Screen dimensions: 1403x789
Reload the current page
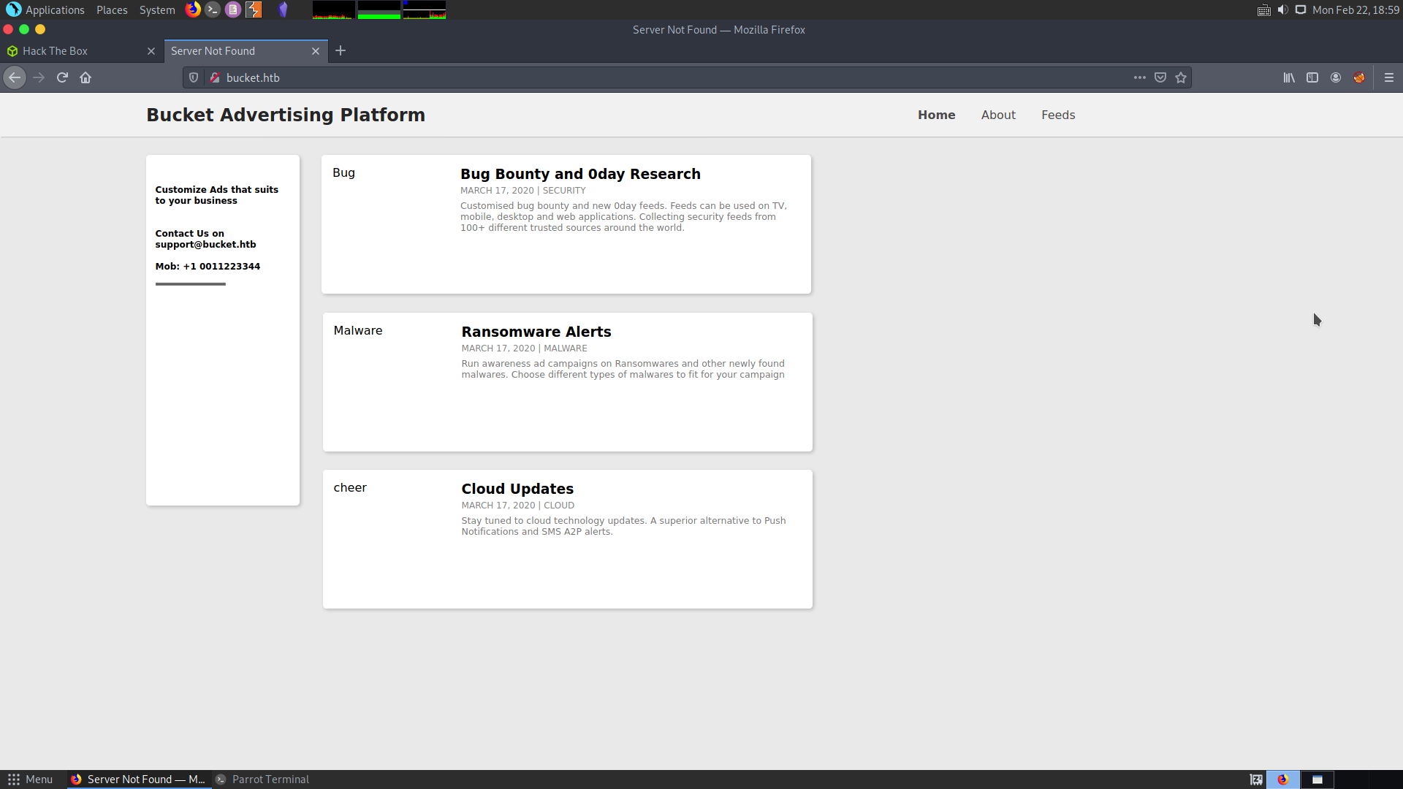tap(62, 77)
